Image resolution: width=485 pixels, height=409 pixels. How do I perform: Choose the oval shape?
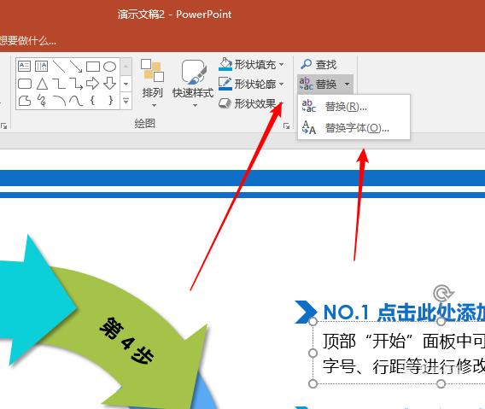pos(109,67)
